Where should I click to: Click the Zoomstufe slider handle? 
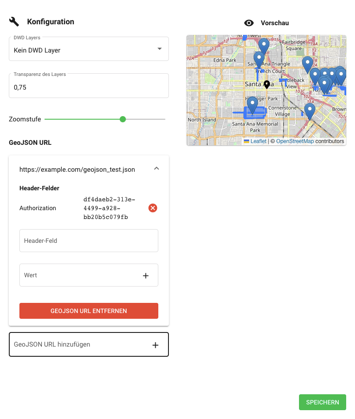click(123, 119)
